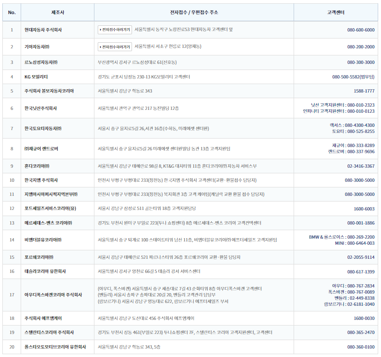381x357 pixels.
Task: Select the 고객센터 column header
Action: (x=336, y=12)
